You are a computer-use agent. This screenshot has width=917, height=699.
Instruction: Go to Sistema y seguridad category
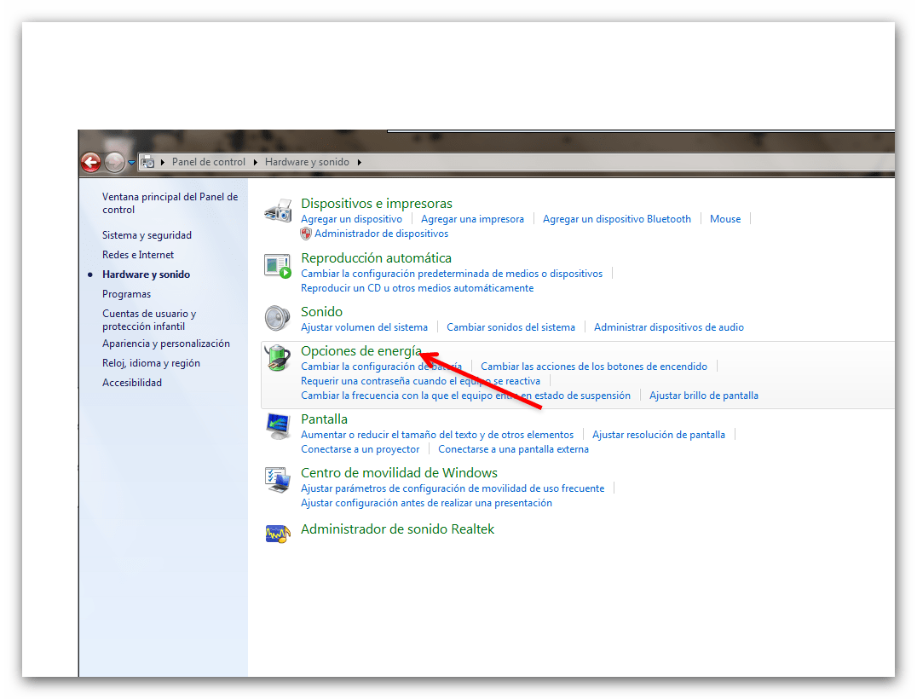pyautogui.click(x=147, y=235)
